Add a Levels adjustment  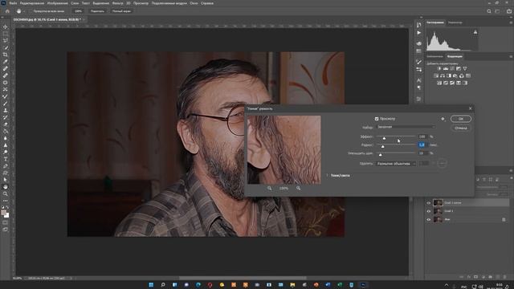[446, 68]
